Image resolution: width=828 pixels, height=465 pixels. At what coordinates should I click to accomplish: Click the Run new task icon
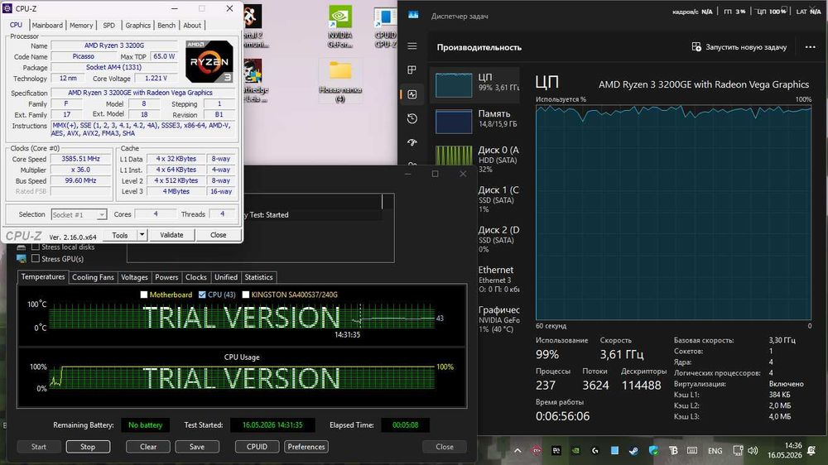(696, 47)
